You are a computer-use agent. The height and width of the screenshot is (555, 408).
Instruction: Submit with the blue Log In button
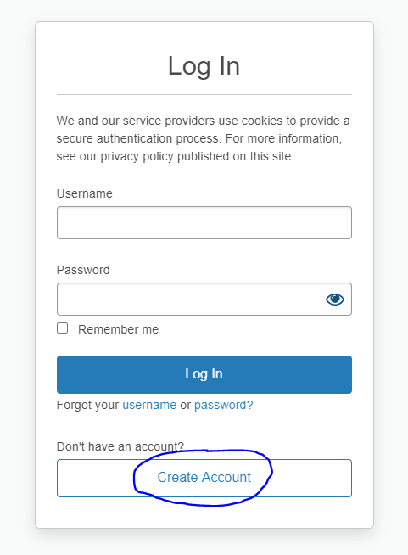point(204,374)
